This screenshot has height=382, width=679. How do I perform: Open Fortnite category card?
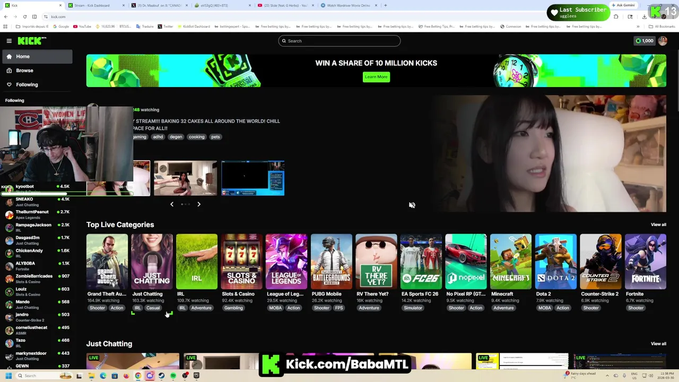point(645,262)
